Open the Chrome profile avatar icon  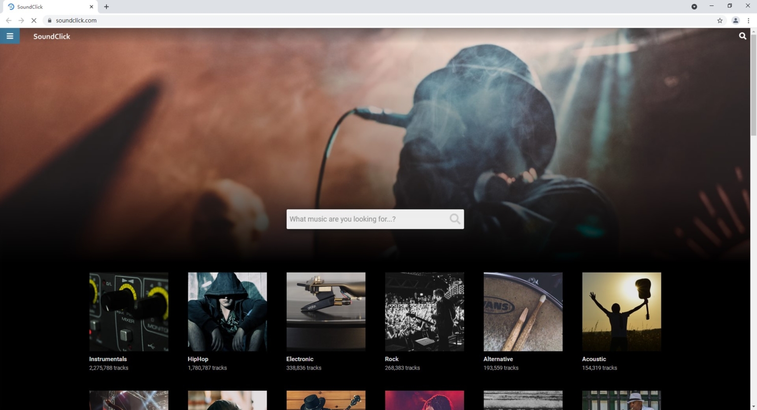point(735,20)
